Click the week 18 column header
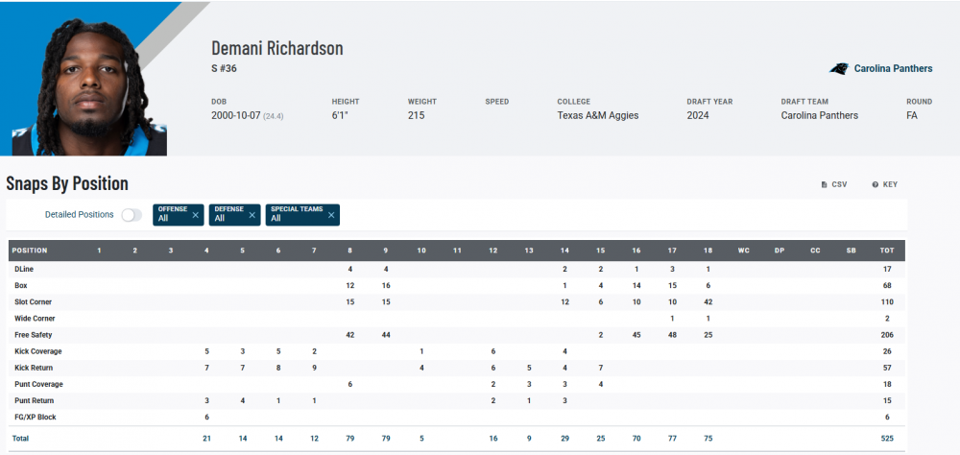960x455 pixels. (708, 251)
